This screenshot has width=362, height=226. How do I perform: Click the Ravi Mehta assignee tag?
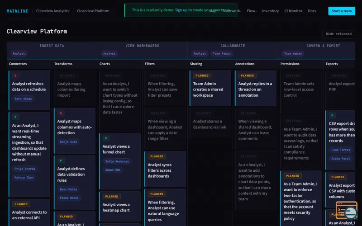click(68, 189)
